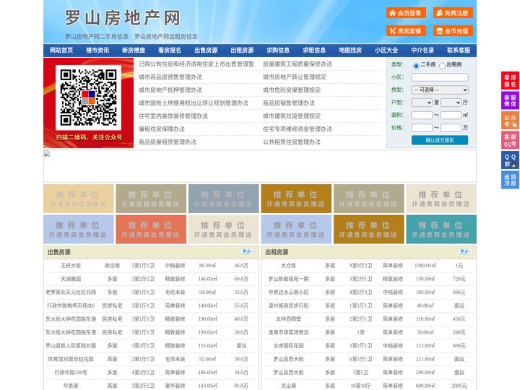The image size is (520, 390).
Task: Click the slate-blue 推荐单位 tile in first row
Action: 223,199
